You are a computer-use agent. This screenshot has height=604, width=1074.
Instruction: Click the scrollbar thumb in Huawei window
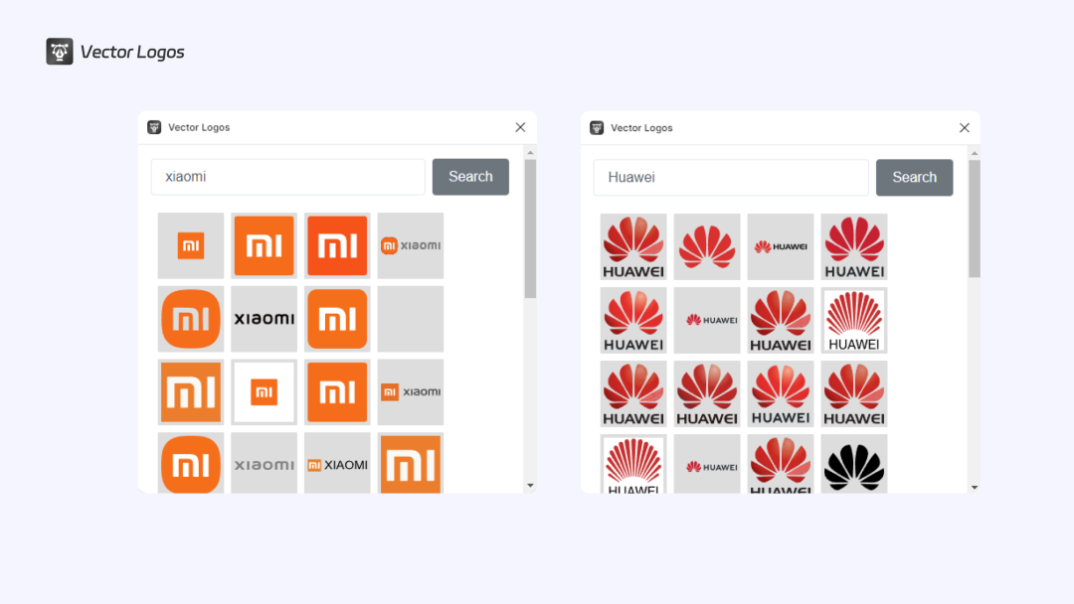(974, 219)
